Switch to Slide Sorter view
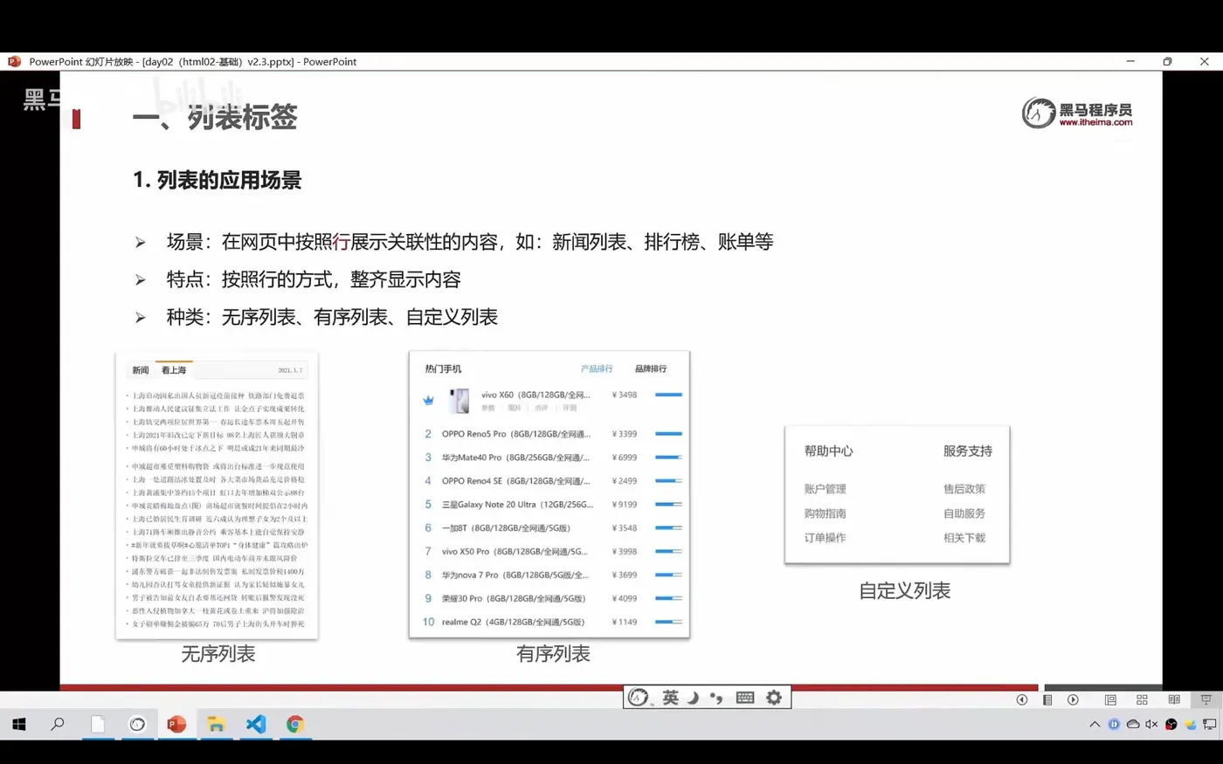The width and height of the screenshot is (1223, 764). click(x=1142, y=699)
